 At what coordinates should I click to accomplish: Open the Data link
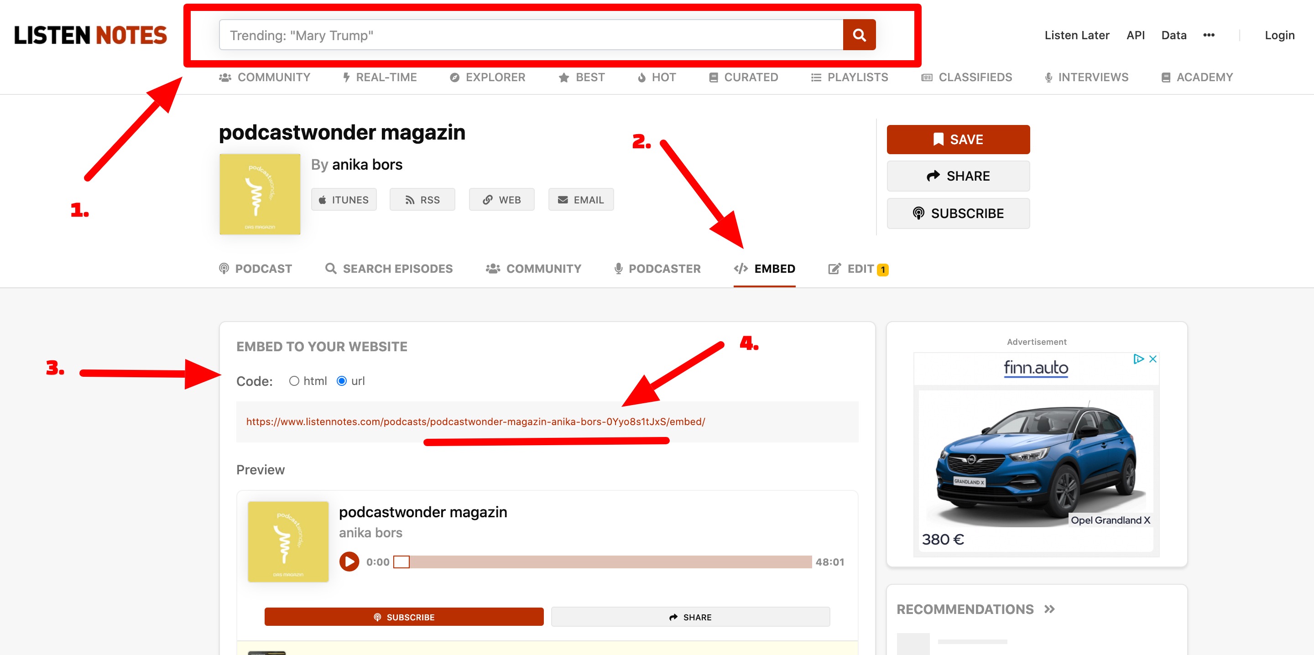[x=1174, y=35]
